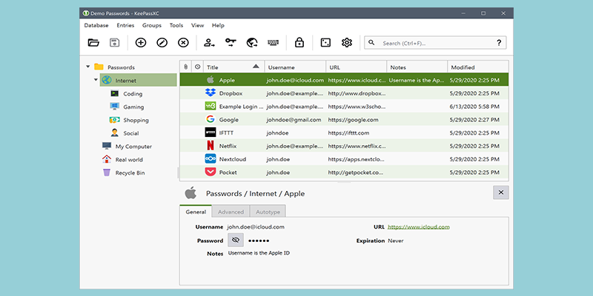Sort by the URL column header

(356, 67)
